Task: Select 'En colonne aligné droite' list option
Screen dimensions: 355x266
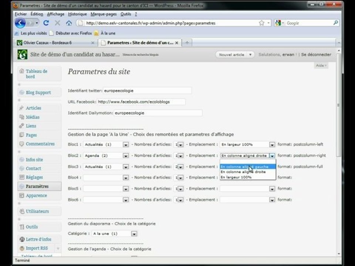Action: pos(248,172)
